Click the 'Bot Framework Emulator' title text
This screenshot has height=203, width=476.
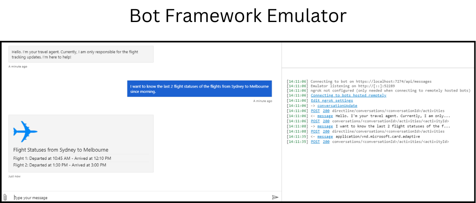tap(238, 16)
